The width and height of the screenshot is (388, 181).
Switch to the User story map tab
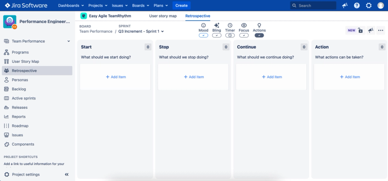[x=163, y=16]
